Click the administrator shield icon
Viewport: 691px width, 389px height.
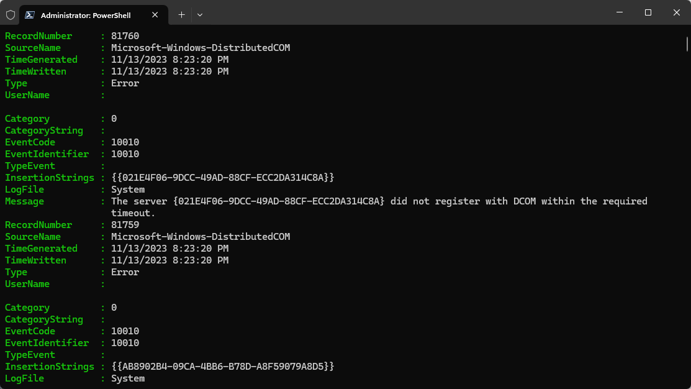point(11,14)
